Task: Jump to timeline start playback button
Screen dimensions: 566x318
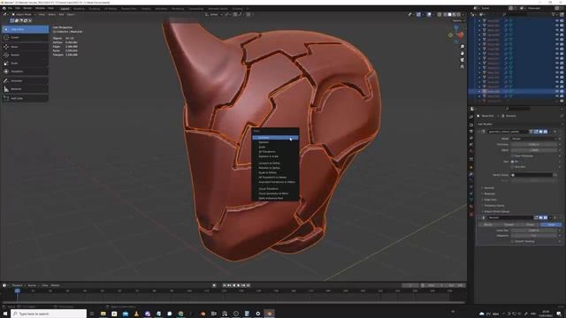Action: [x=224, y=285]
